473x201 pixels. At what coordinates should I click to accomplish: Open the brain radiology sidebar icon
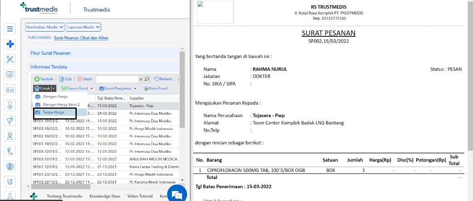pyautogui.click(x=10, y=166)
